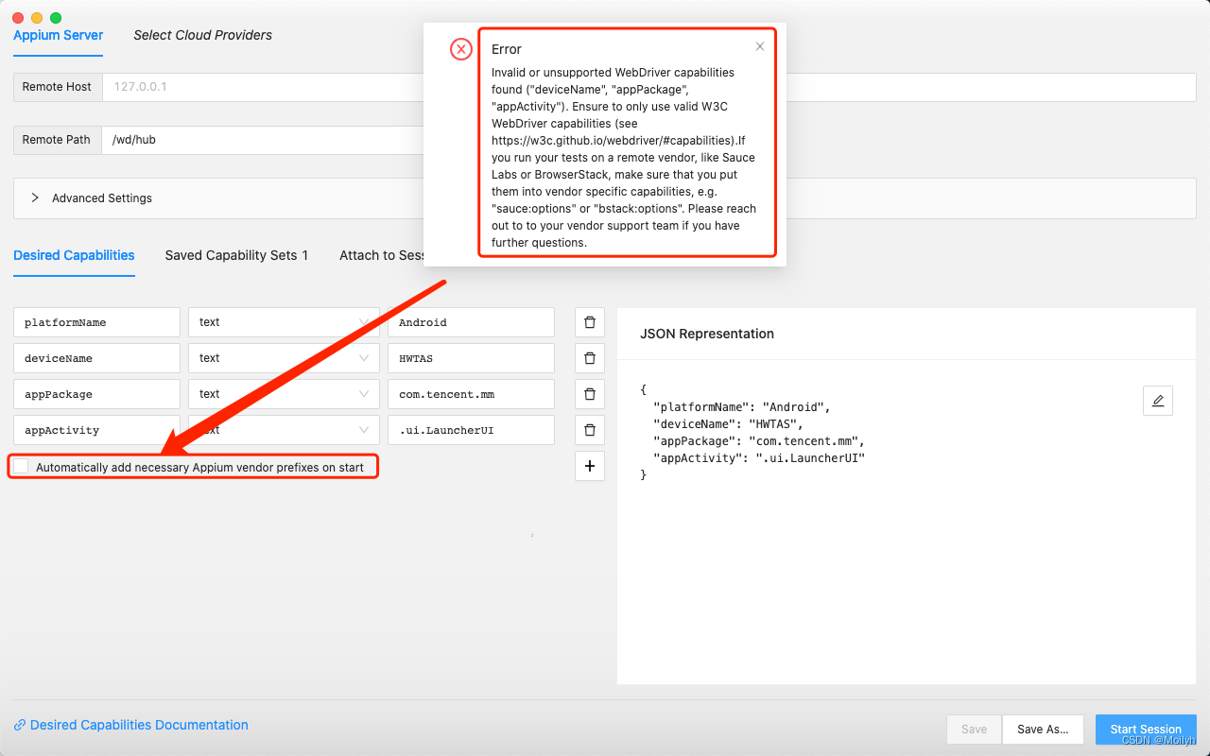The image size is (1210, 756).
Task: Click the macOS green fullscreen button
Action: pyautogui.click(x=56, y=18)
